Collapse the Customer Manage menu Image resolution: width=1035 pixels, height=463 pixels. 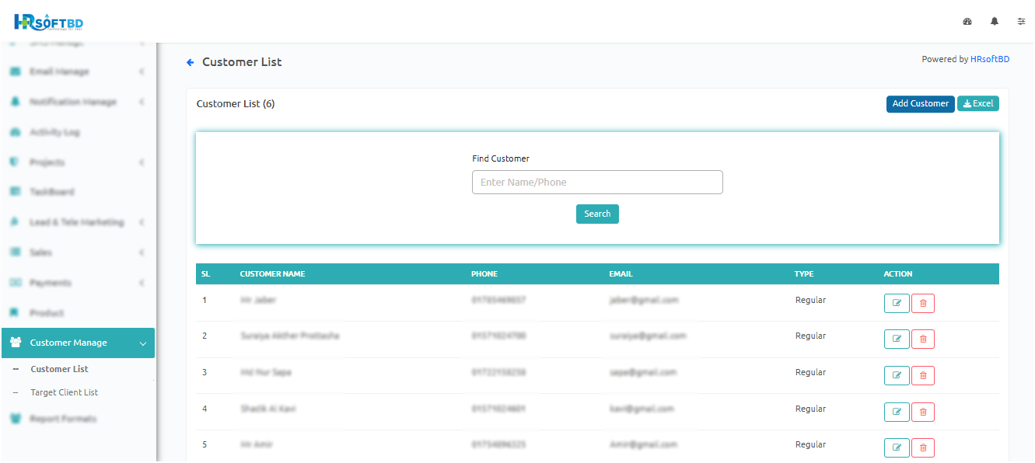pyautogui.click(x=78, y=343)
